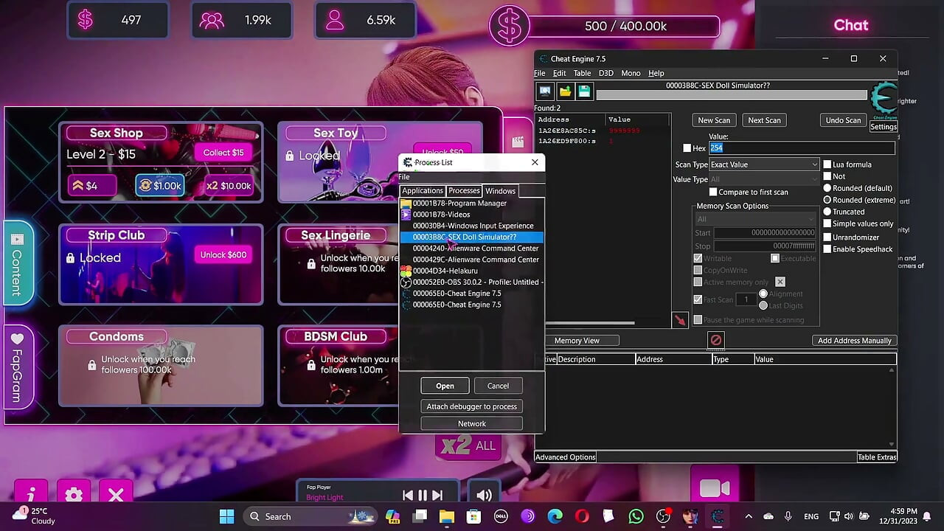The height and width of the screenshot is (531, 944).
Task: Click the pink X icon beside the gear
Action: (116, 494)
